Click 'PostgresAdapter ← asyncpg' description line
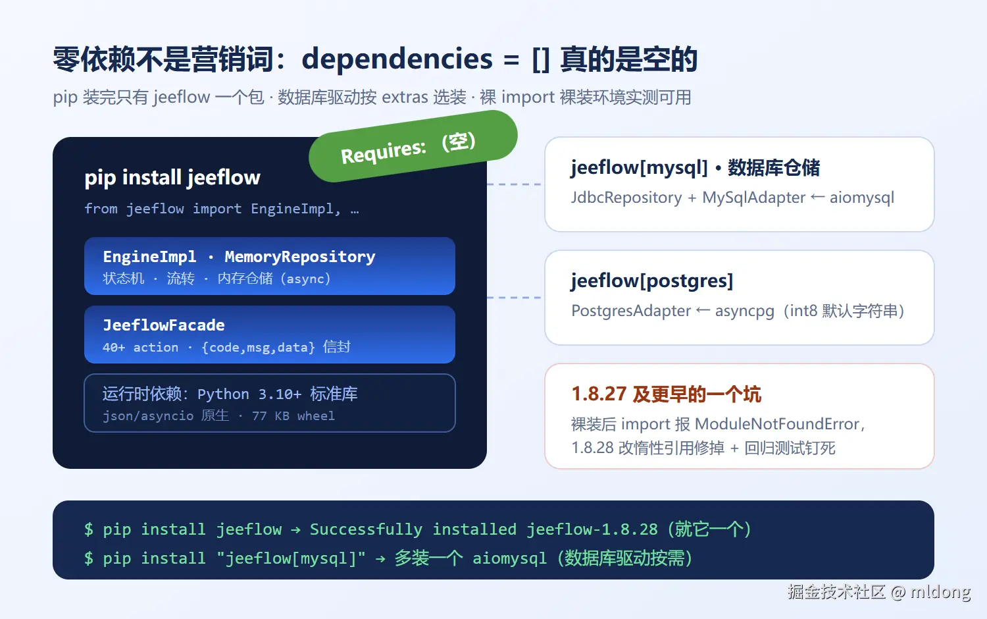 738,311
